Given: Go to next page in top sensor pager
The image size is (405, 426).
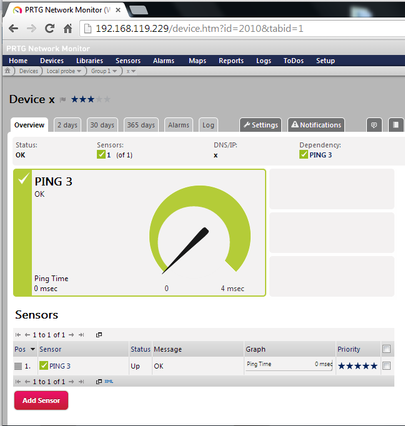Looking at the screenshot, I should tap(71, 335).
